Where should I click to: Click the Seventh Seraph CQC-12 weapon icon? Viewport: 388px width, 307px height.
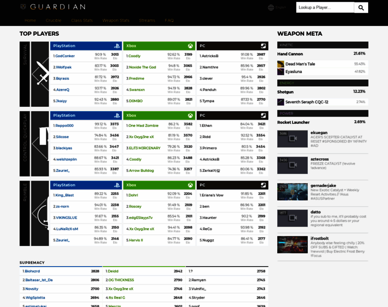(x=281, y=102)
